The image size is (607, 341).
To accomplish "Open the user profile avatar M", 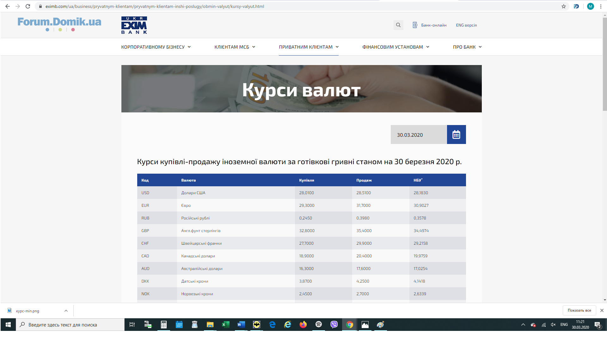I will point(590,6).
